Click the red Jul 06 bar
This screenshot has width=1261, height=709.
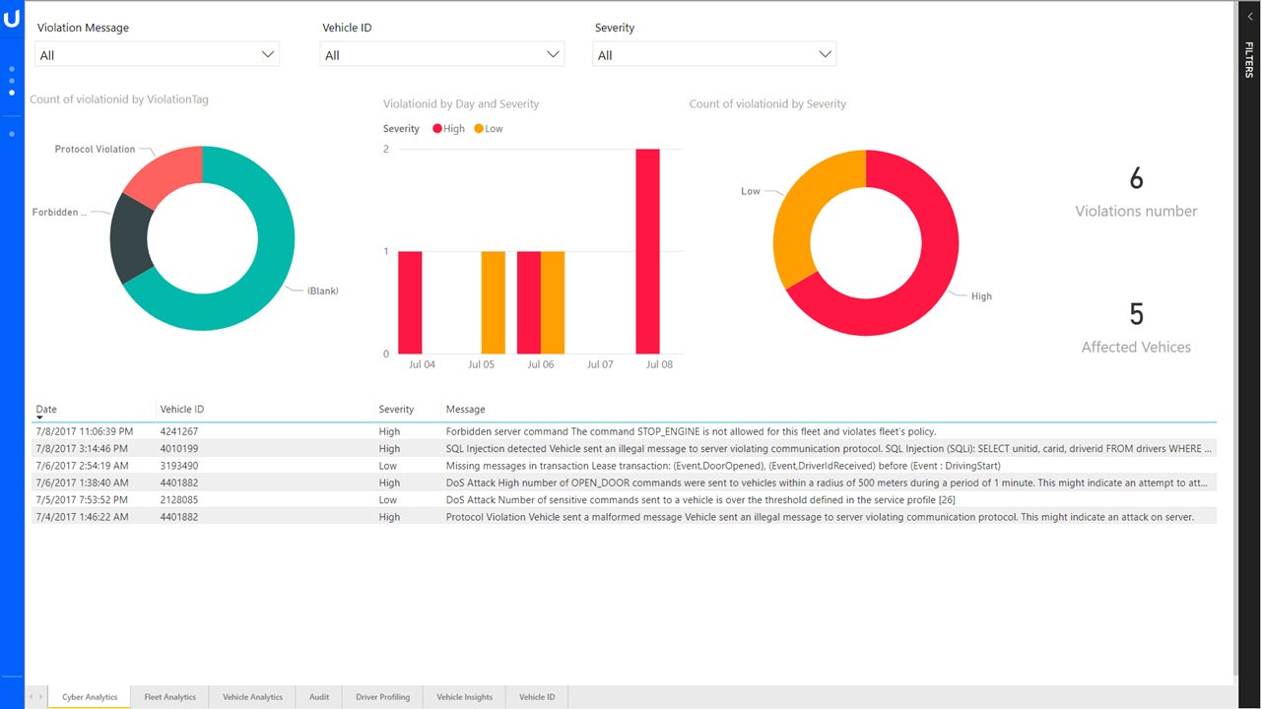(x=529, y=302)
